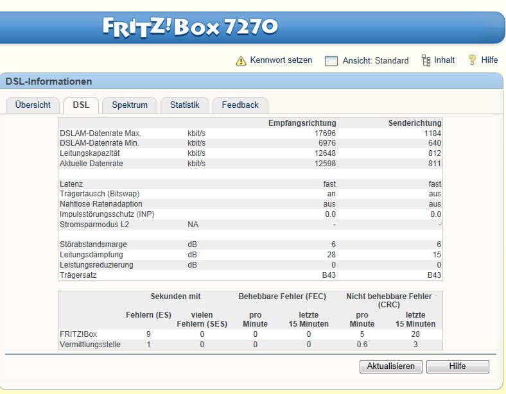The height and width of the screenshot is (394, 506).
Task: Click the DSLAM-Datenrate Max. row label
Action: (100, 133)
